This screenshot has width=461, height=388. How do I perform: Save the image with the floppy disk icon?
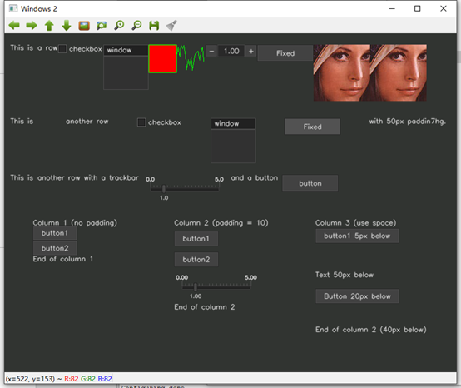coord(154,26)
